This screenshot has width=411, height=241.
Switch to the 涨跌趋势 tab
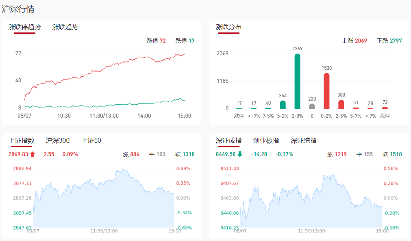65,27
